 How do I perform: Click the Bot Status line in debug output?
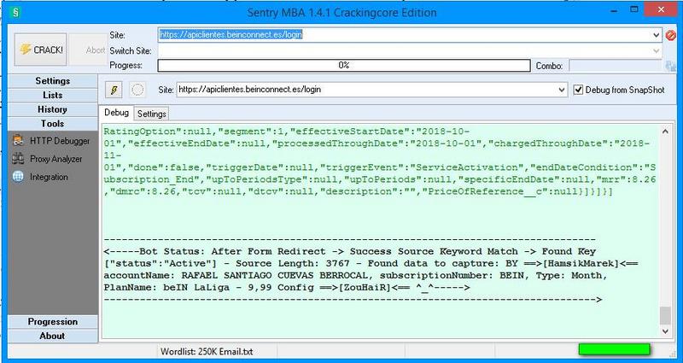(x=350, y=251)
